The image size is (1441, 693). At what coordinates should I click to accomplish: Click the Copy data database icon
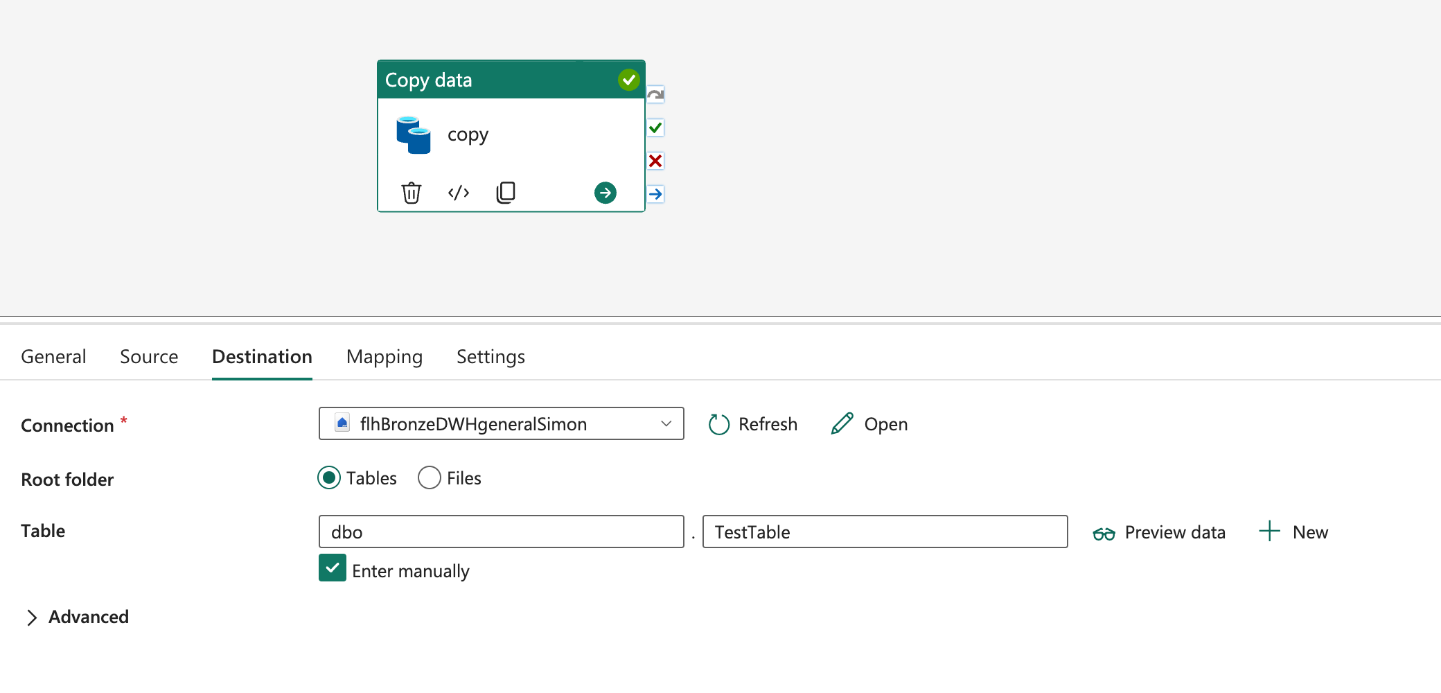tap(414, 135)
